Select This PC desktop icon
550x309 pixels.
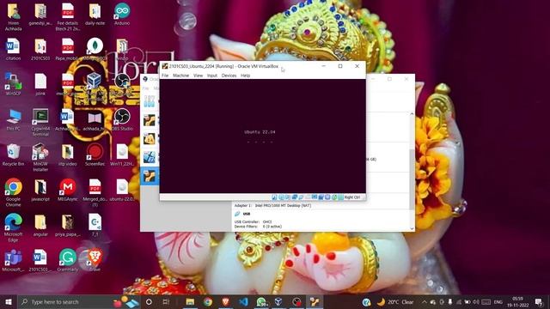coord(13,119)
